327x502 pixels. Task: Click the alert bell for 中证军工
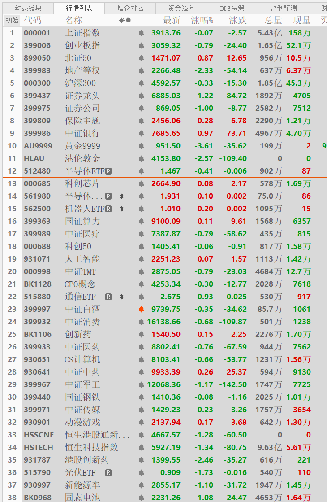(x=141, y=385)
